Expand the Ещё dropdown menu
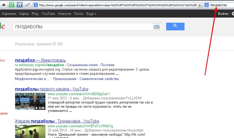234x138 pixels. pyautogui.click(x=91, y=14)
